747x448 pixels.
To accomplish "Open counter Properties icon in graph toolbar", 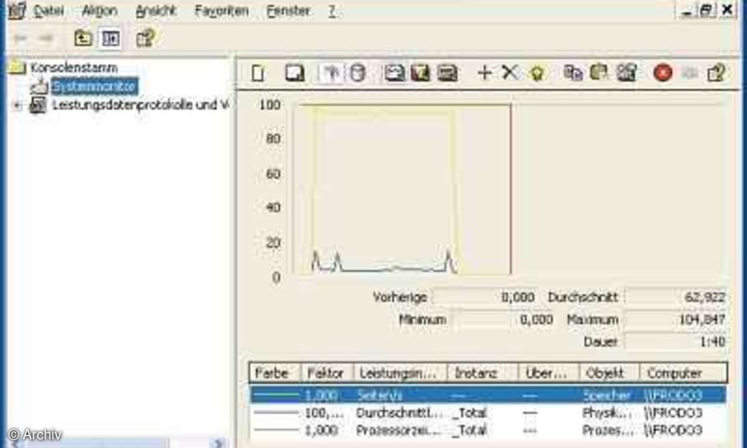I will pyautogui.click(x=626, y=73).
